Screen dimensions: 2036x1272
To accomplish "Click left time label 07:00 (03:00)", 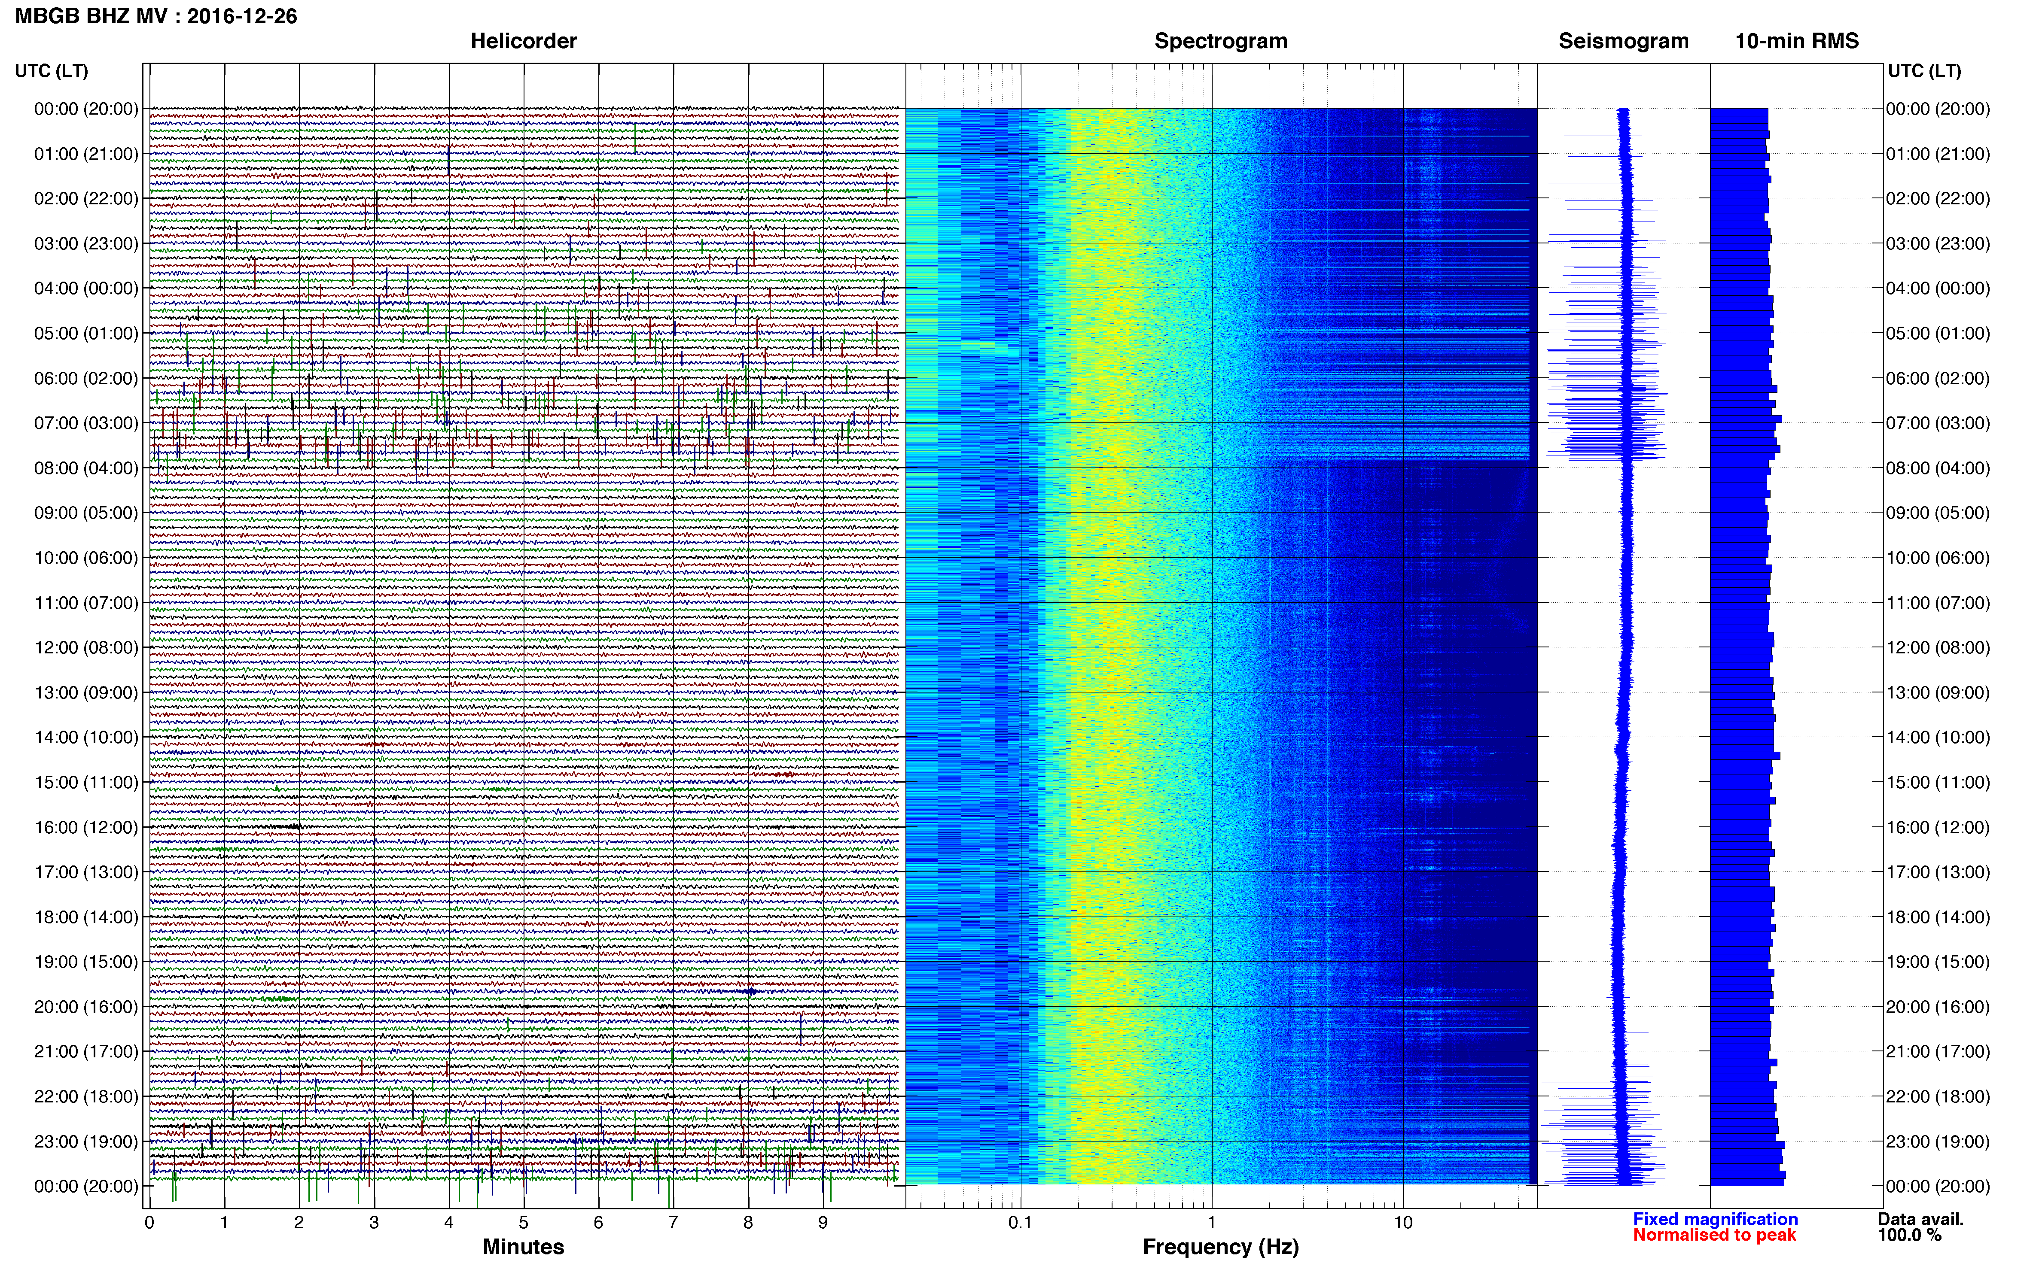I will (86, 423).
